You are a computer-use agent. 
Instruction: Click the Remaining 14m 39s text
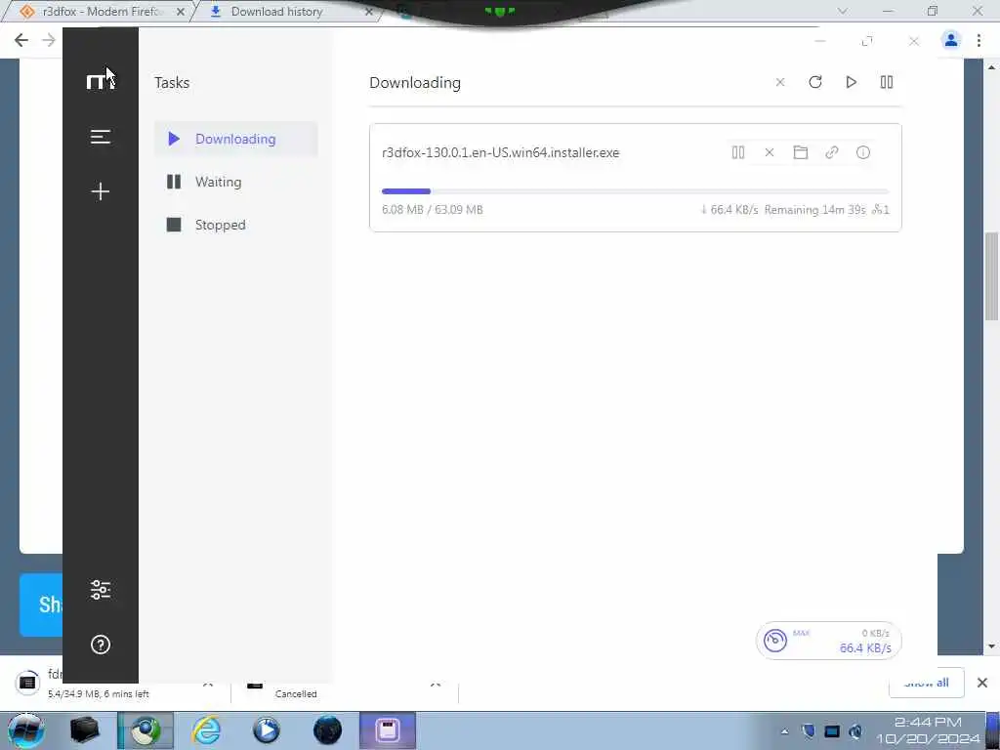815,210
